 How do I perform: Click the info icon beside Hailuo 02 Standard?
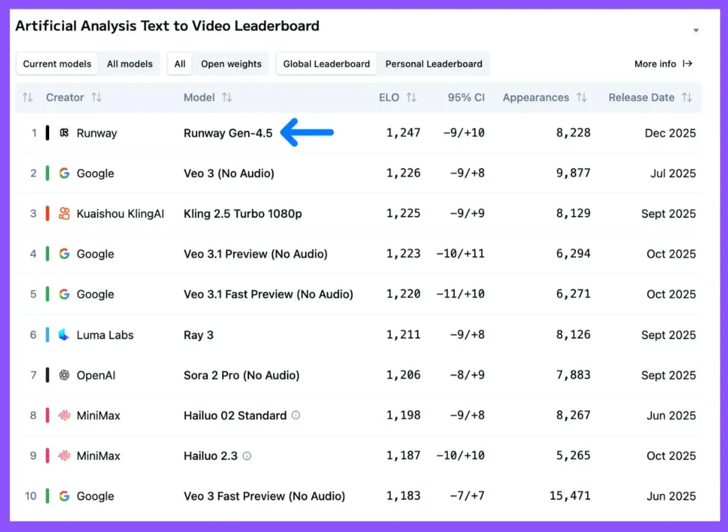pyautogui.click(x=296, y=415)
